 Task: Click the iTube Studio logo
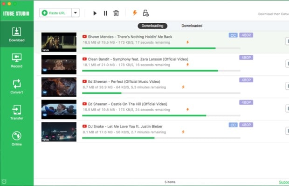(x=16, y=13)
